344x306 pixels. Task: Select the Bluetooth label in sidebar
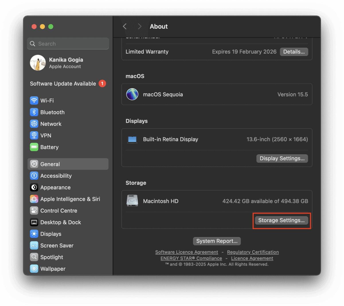52,112
